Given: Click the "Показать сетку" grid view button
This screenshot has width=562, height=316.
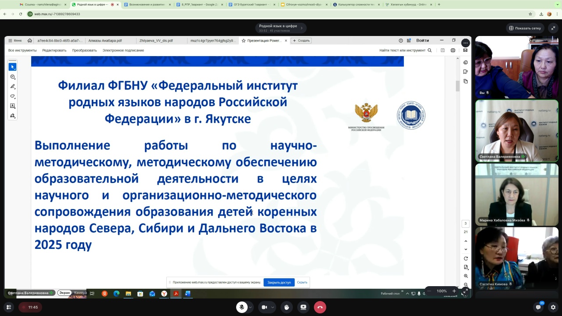Looking at the screenshot, I should point(525,28).
